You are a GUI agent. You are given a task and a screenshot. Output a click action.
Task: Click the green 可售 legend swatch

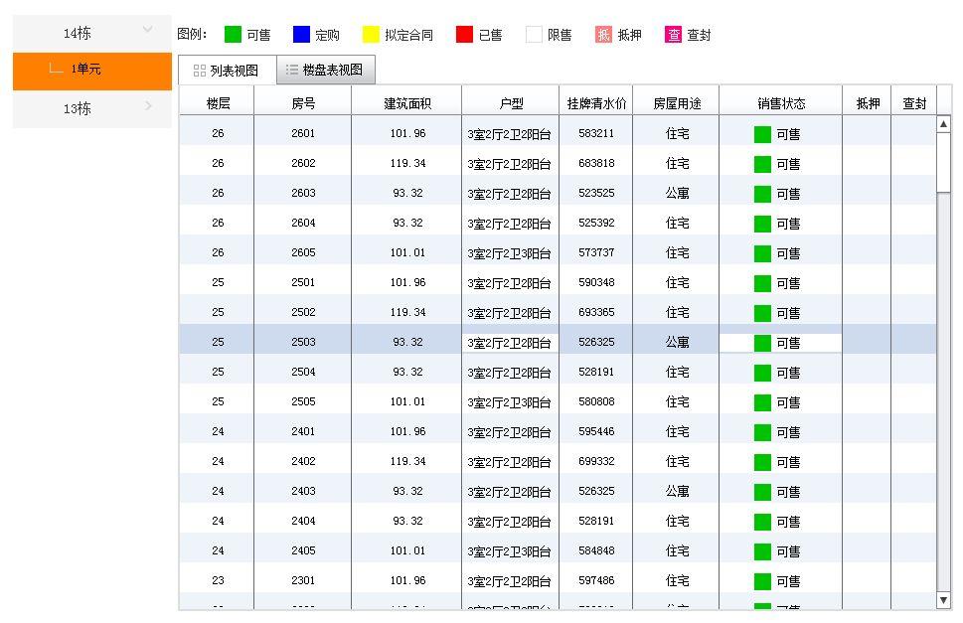(233, 35)
